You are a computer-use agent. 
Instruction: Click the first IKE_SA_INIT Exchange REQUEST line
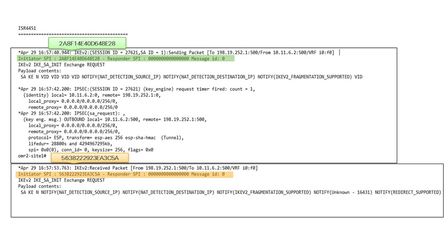coord(61,65)
